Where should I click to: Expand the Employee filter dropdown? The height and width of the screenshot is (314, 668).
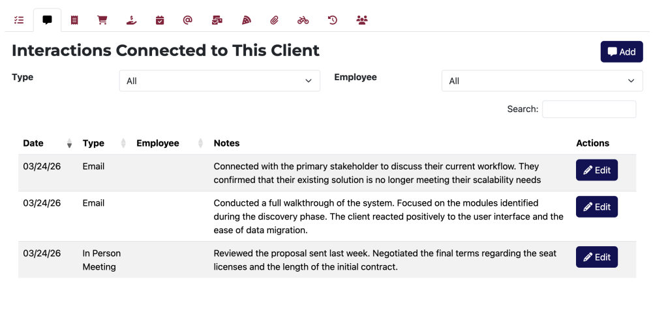[x=542, y=81]
